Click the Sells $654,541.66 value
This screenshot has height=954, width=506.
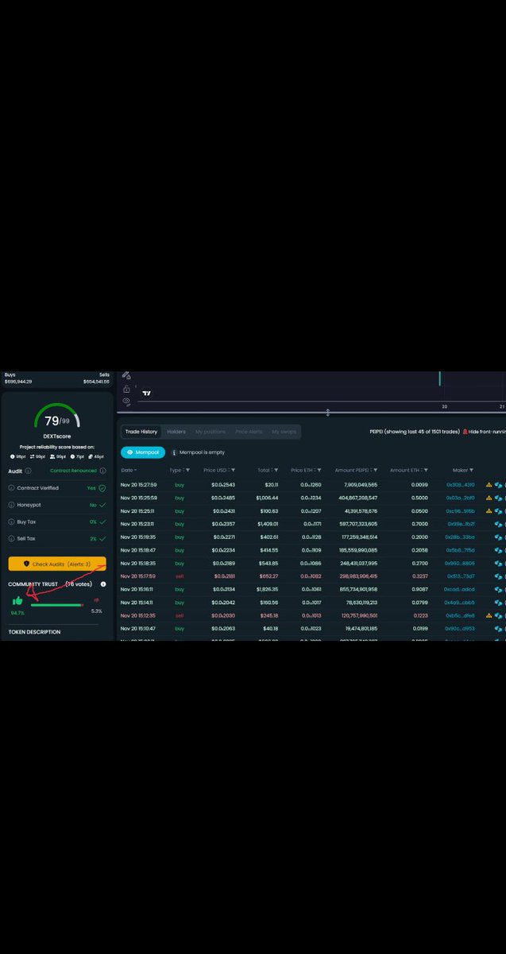(x=95, y=382)
